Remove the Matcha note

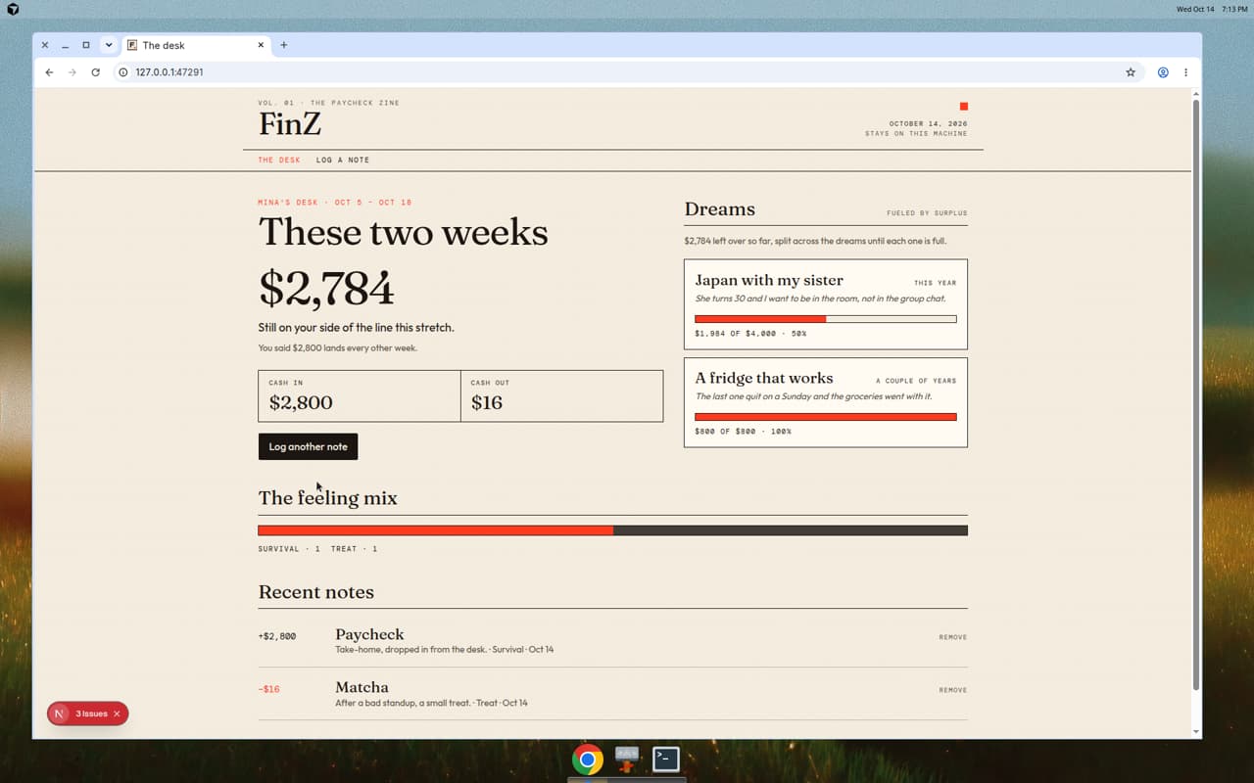click(952, 690)
